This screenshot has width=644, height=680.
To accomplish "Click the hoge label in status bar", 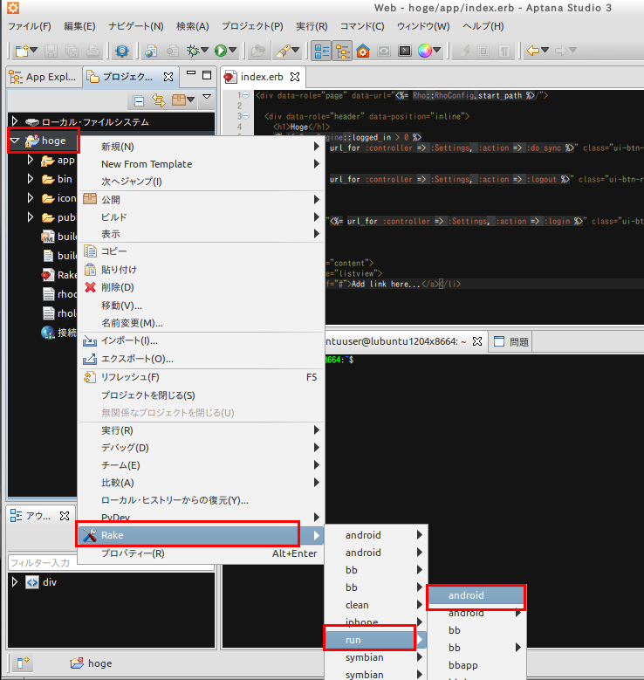I will click(99, 663).
